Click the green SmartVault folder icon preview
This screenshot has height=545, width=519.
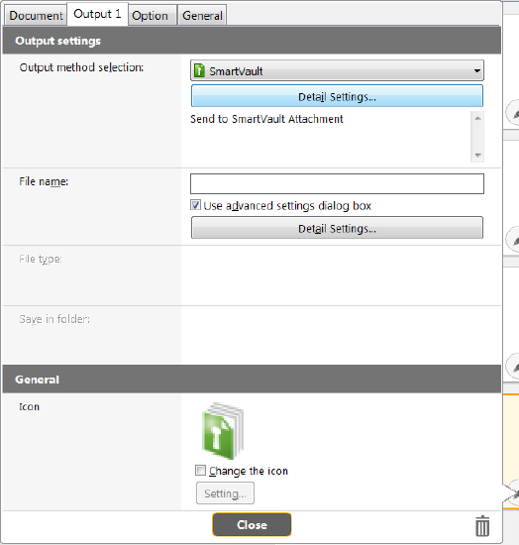223,431
